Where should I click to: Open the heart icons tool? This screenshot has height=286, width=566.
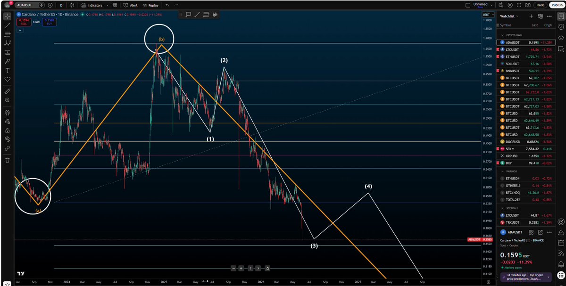tap(8, 79)
